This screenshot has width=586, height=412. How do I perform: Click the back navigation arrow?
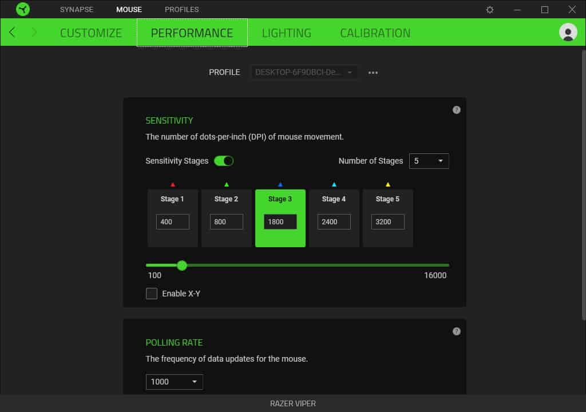click(13, 33)
